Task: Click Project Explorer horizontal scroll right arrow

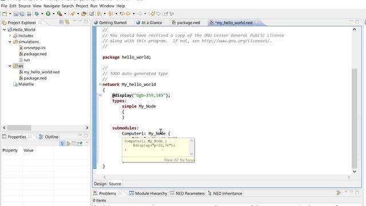Action: pos(87,128)
